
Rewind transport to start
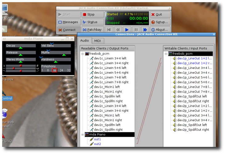pyautogui.click(x=109, y=30)
